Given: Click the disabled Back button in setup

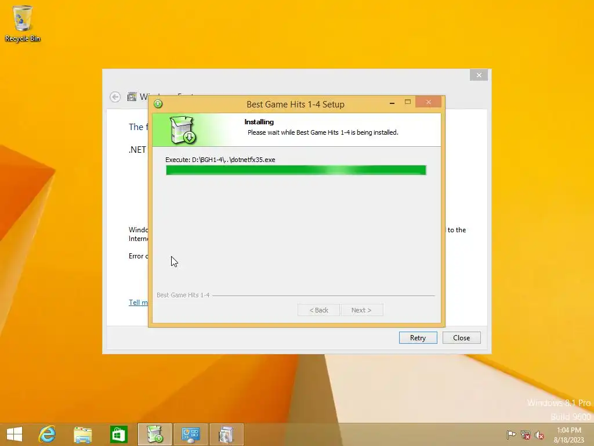Looking at the screenshot, I should [x=318, y=310].
